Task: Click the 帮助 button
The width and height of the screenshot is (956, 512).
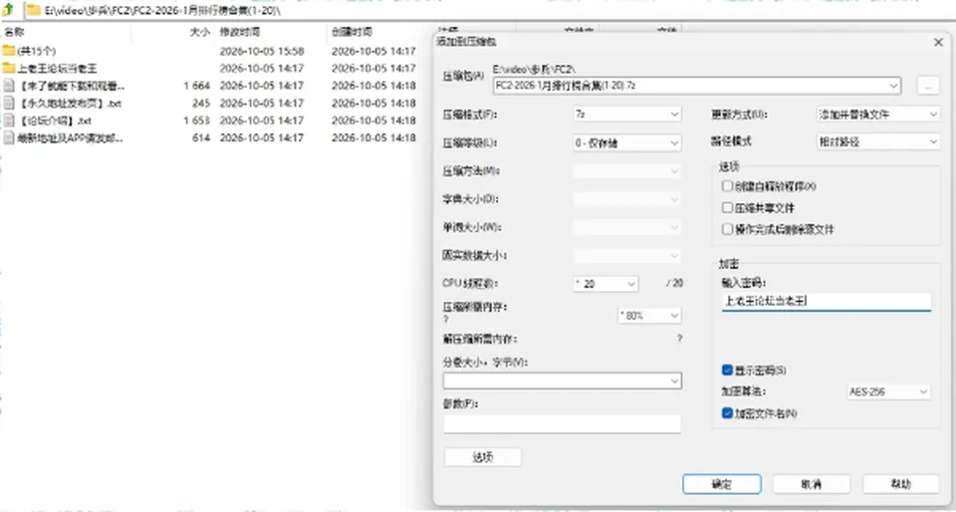Action: coord(900,484)
